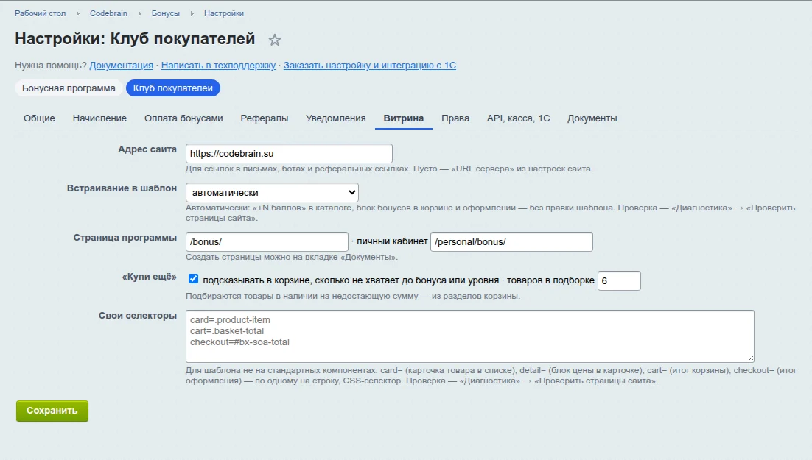Open the Codebrain breadcrumb
The image size is (812, 460).
pos(109,13)
